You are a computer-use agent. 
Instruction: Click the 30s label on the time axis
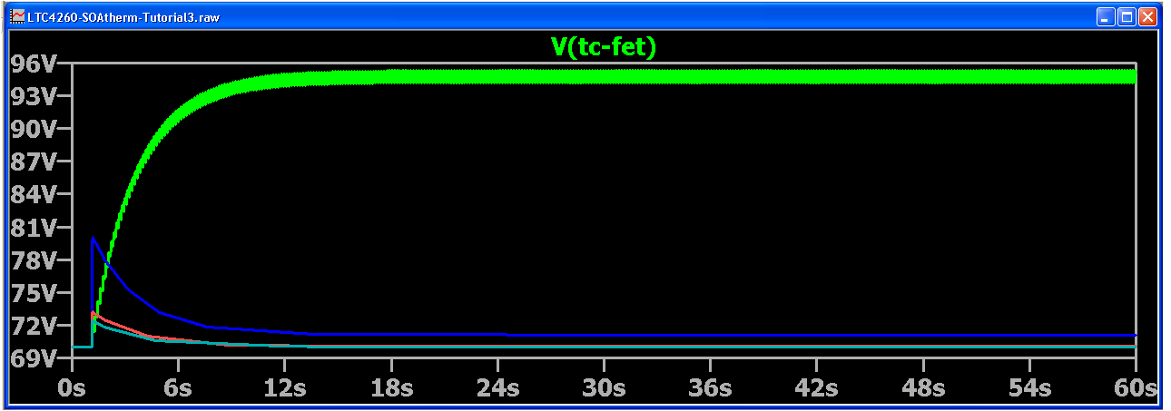point(604,388)
